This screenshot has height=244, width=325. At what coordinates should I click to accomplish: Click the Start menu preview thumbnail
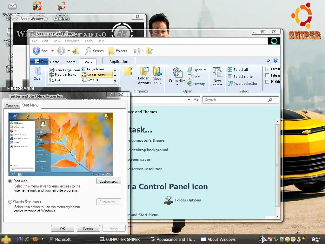(x=61, y=145)
